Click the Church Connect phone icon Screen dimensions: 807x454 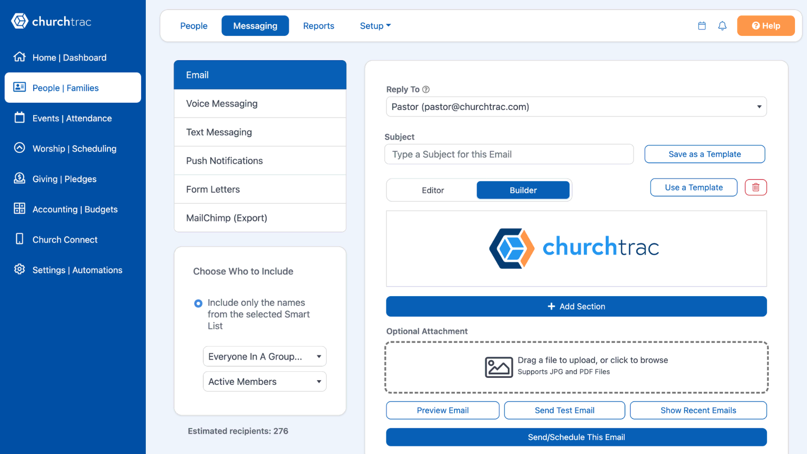click(20, 239)
